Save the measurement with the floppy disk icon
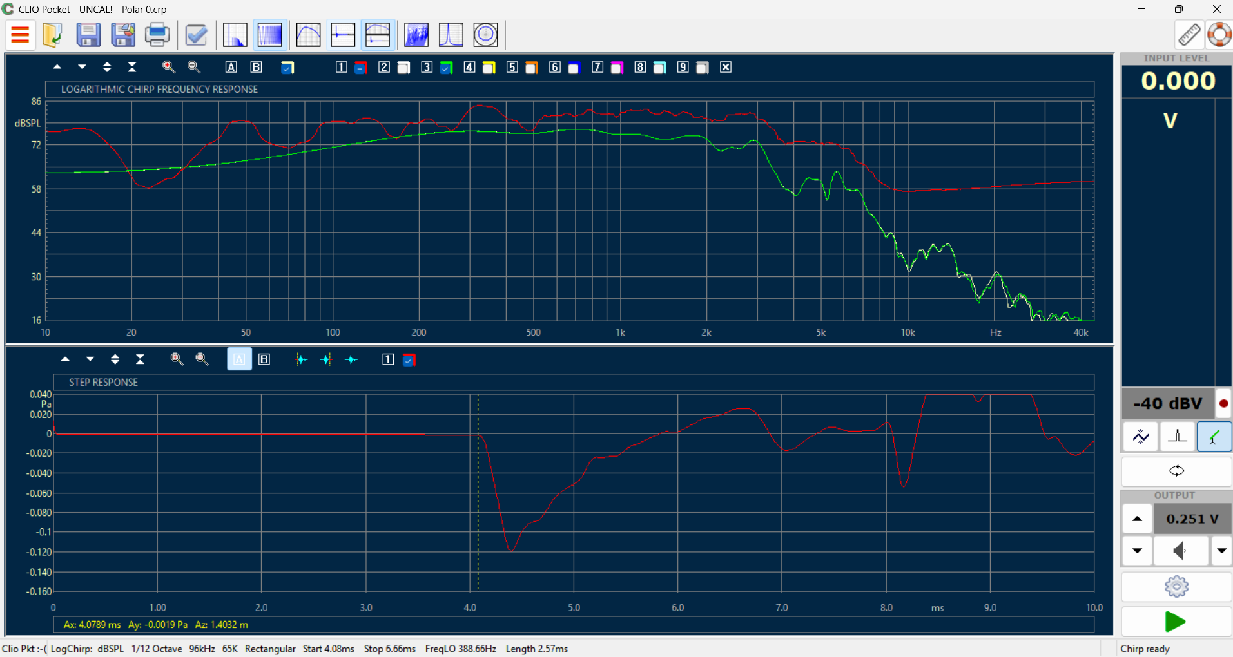This screenshot has width=1233, height=657. [x=88, y=35]
